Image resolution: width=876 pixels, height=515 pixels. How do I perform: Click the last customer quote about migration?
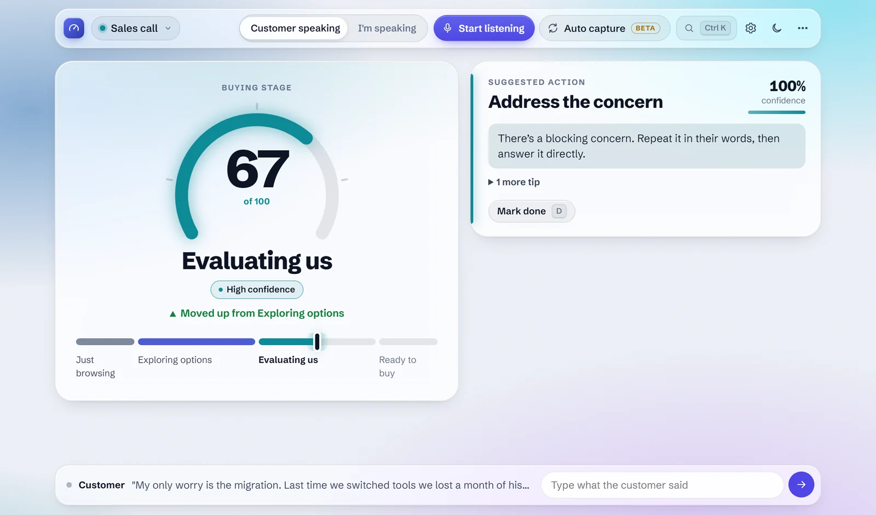(x=331, y=485)
